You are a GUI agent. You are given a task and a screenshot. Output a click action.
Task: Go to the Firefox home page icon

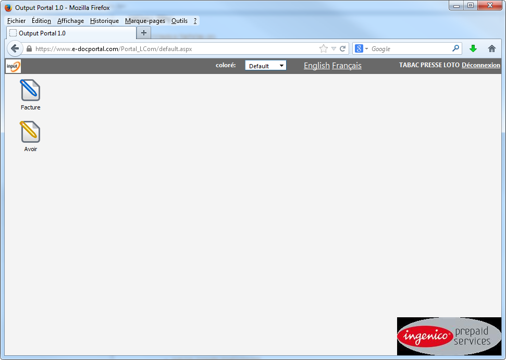[491, 48]
